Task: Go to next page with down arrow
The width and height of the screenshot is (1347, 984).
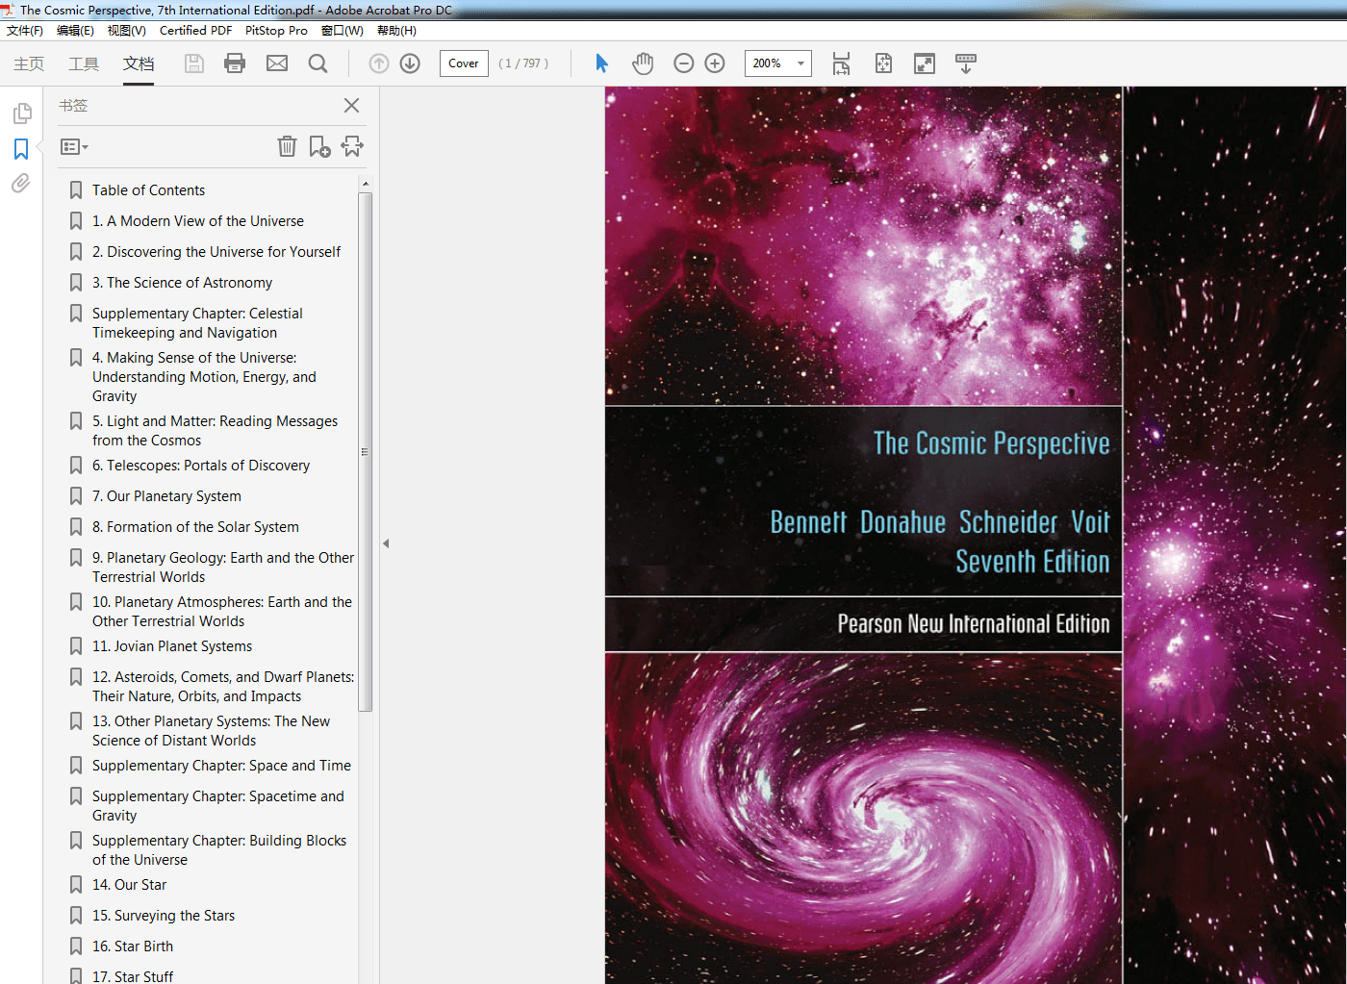Action: 409,63
